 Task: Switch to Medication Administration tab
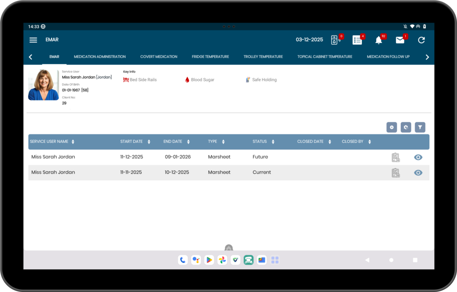click(100, 57)
